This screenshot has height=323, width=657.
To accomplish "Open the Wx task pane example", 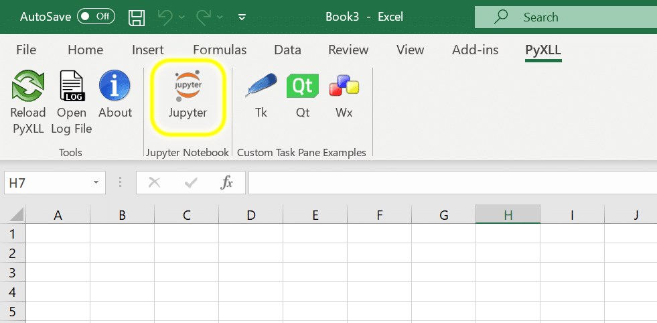I will pyautogui.click(x=344, y=87).
